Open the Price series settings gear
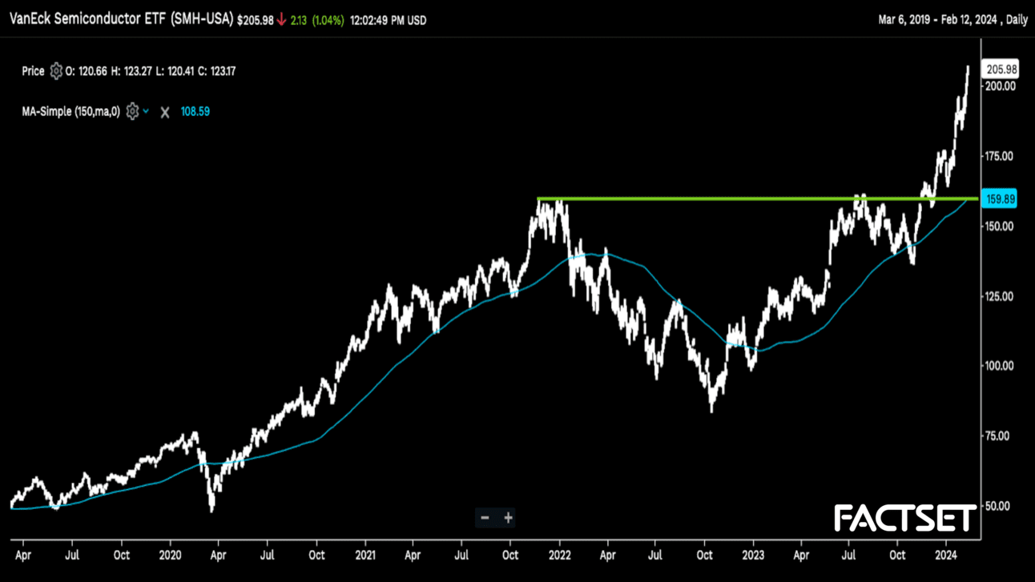The image size is (1035, 582). pos(56,71)
